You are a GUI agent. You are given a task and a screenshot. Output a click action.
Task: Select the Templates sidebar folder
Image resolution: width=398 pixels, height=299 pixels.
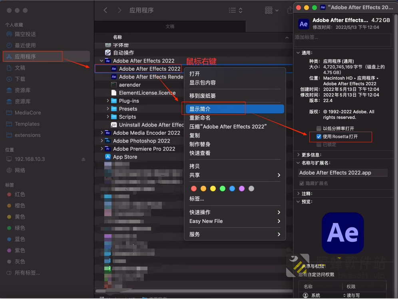point(27,124)
